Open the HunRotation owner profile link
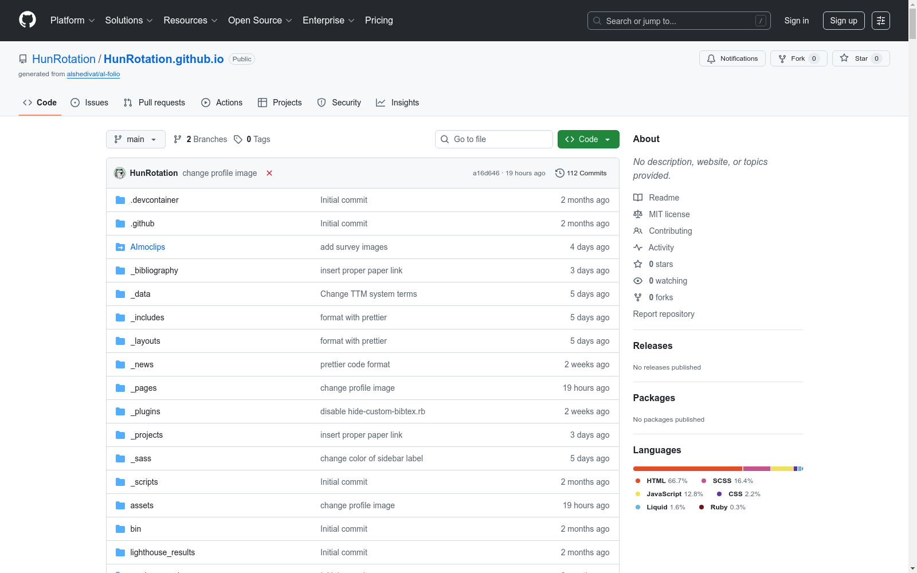This screenshot has height=573, width=917. [64, 59]
